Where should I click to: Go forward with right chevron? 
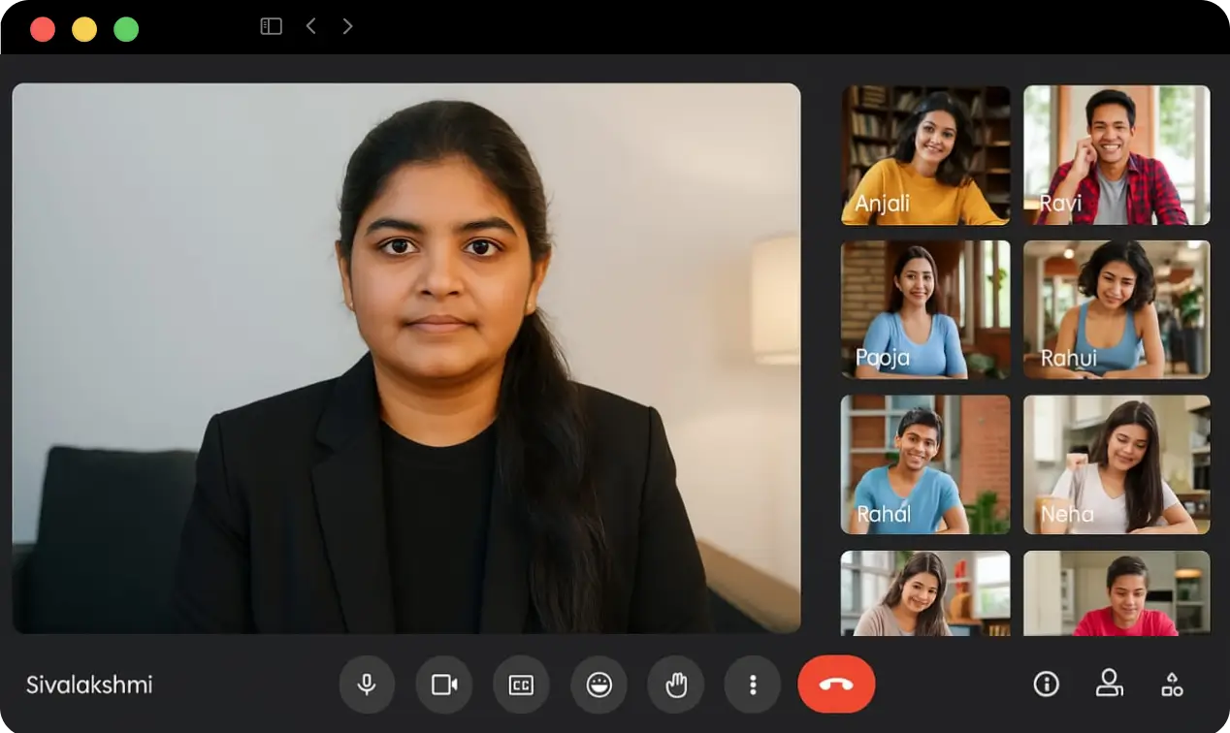click(x=347, y=27)
